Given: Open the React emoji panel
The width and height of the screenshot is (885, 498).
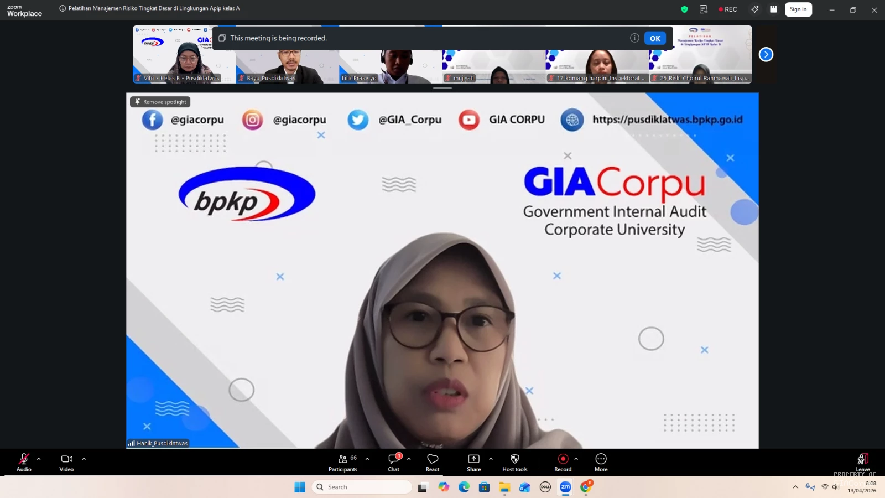Looking at the screenshot, I should point(433,459).
